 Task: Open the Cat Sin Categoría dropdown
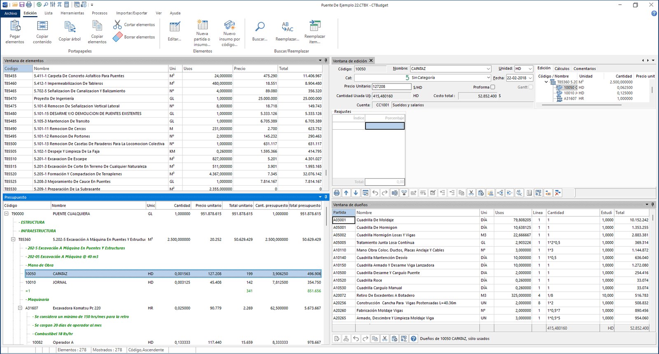(x=488, y=78)
